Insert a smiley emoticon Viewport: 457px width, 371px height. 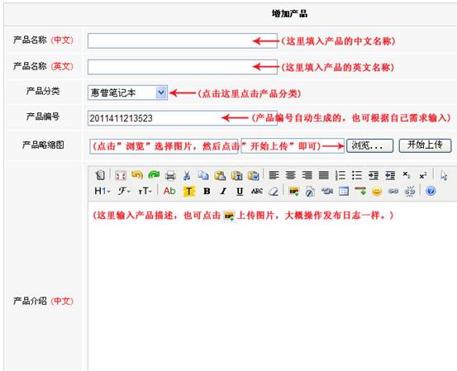(377, 191)
